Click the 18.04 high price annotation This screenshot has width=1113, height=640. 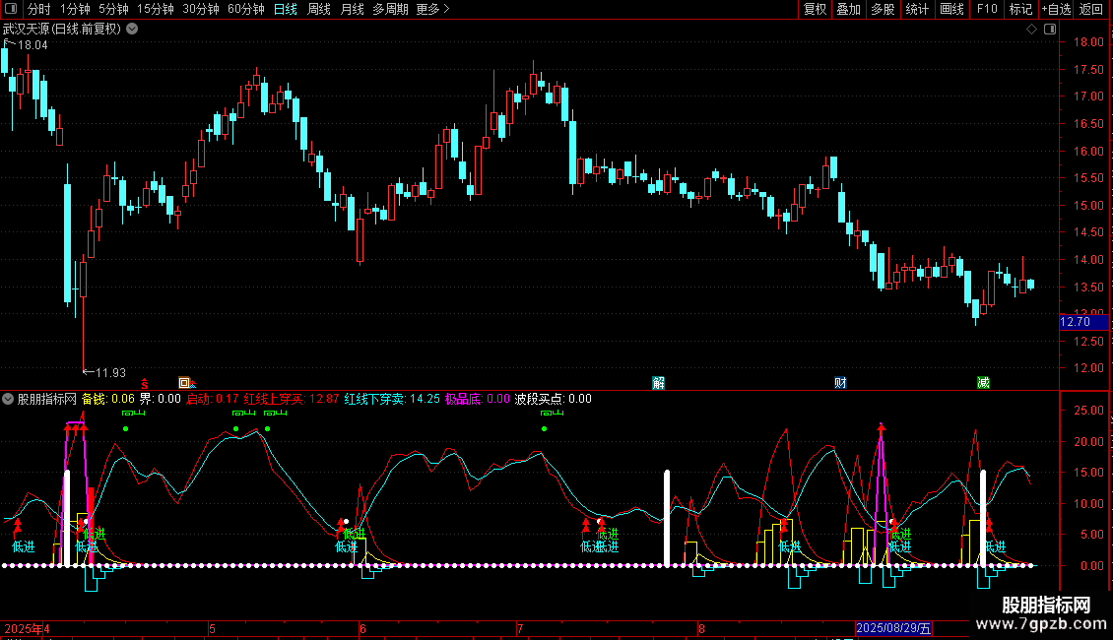32,45
